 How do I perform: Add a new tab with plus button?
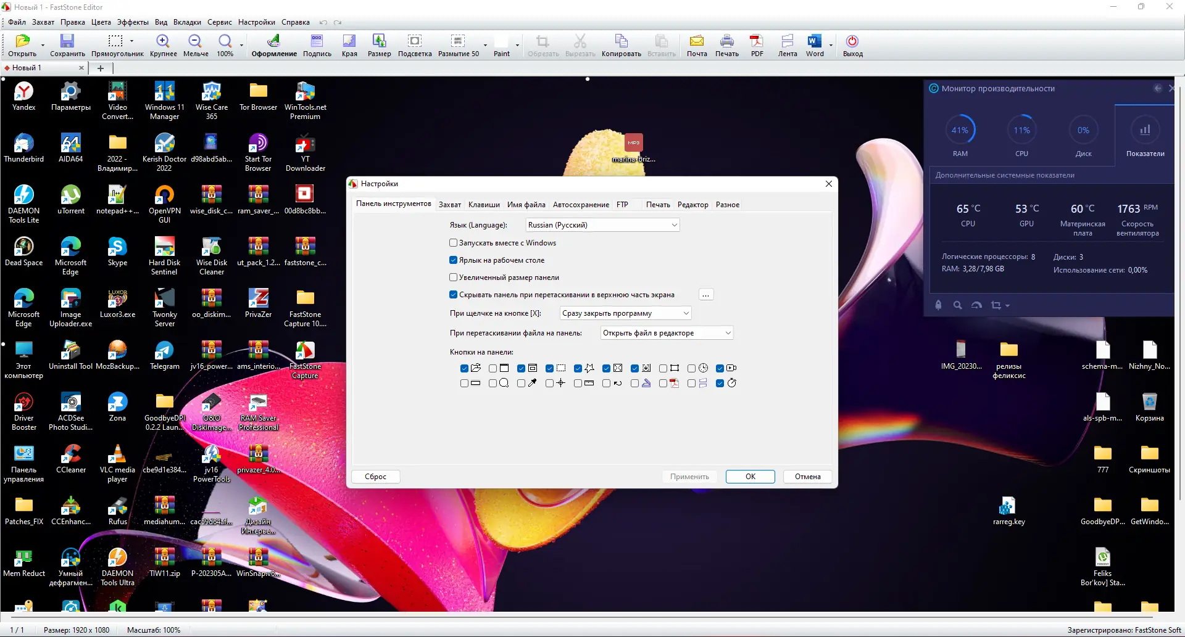pos(101,68)
